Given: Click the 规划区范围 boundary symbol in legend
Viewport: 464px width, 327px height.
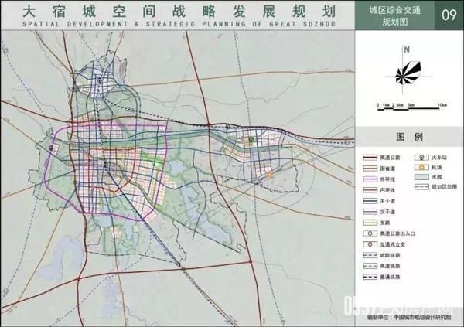Looking at the screenshot, I should pyautogui.click(x=421, y=187).
